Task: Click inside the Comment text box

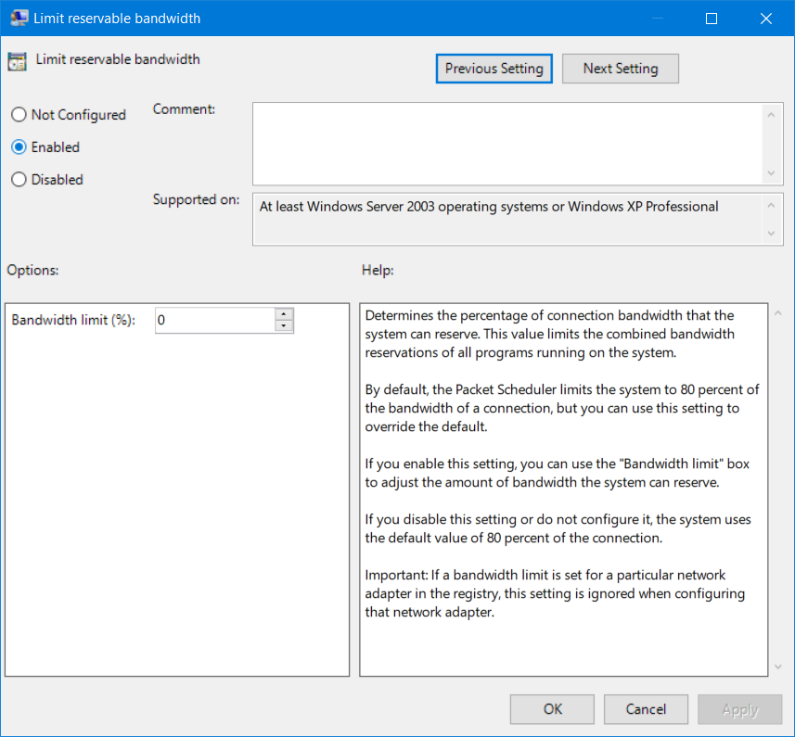Action: pos(507,144)
